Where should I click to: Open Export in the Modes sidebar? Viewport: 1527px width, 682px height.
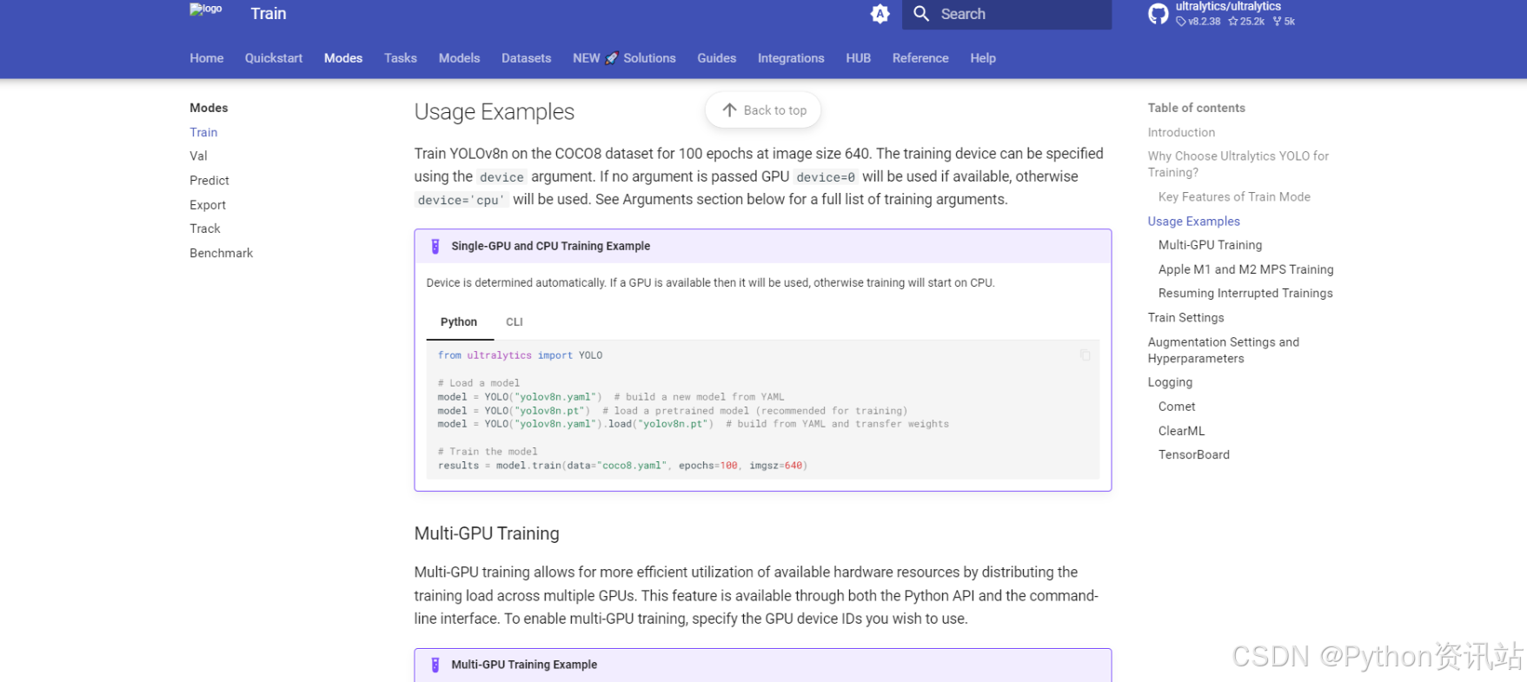point(208,205)
